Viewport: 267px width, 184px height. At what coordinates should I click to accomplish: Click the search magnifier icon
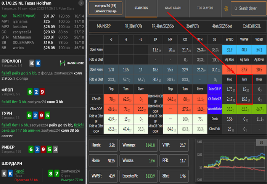[236, 8]
